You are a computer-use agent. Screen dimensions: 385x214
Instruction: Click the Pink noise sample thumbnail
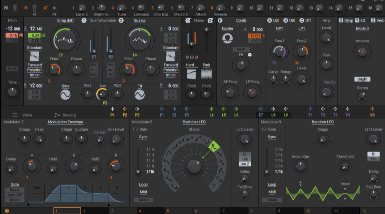click(207, 74)
